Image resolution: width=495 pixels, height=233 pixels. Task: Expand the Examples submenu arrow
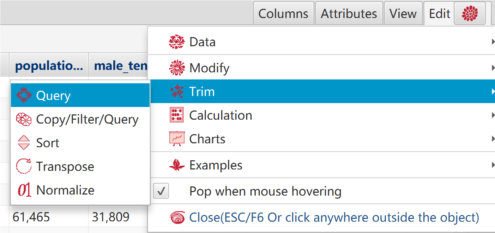(493, 165)
